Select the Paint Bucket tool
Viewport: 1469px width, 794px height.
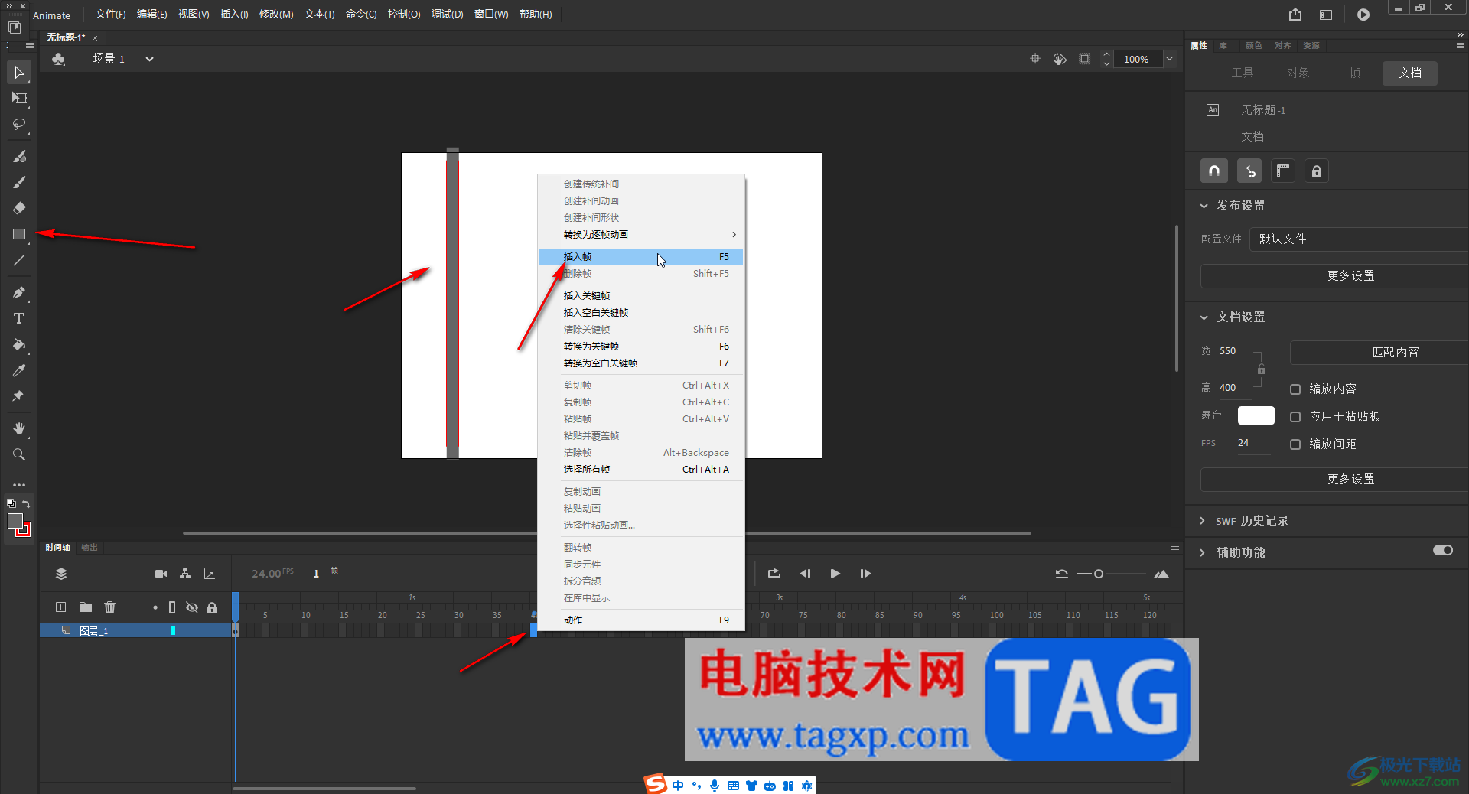[19, 344]
